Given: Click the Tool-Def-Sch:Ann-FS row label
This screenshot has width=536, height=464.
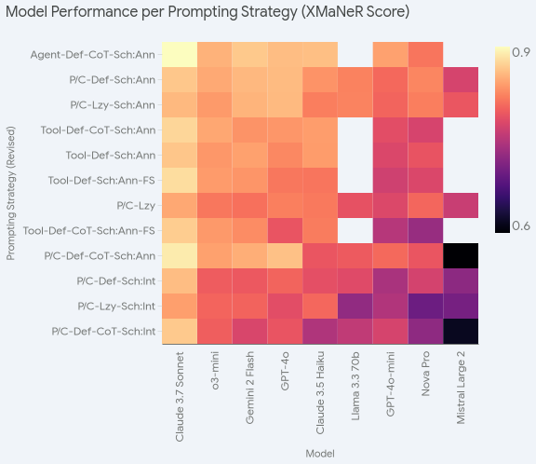Looking at the screenshot, I should (x=101, y=181).
